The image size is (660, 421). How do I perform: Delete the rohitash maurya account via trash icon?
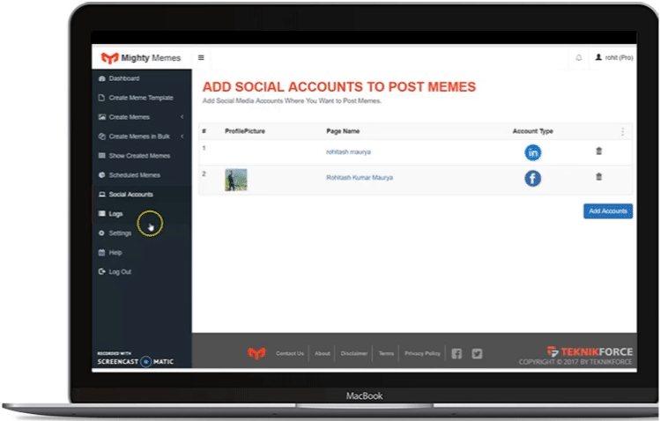point(599,151)
